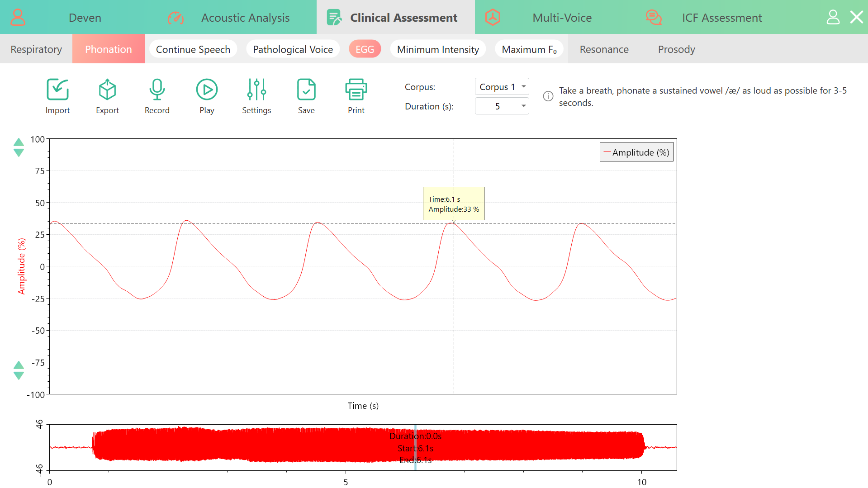Close the application with the X icon
The image size is (868, 488).
tap(857, 17)
